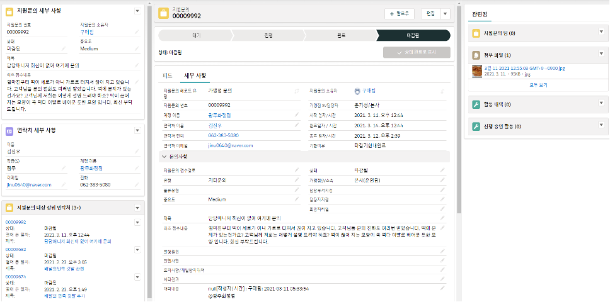
Task: Open the 첨부 파일 panel dropdown menu
Action: coord(601,55)
